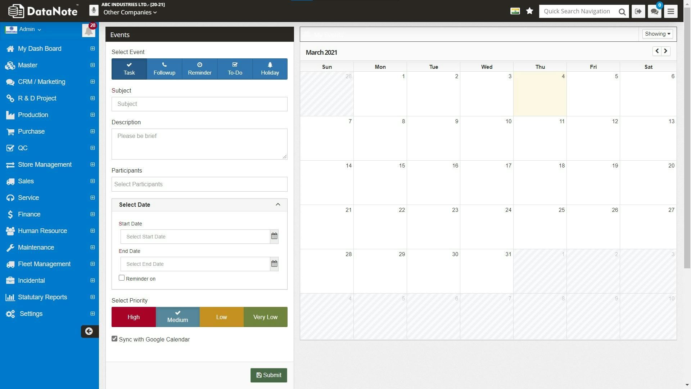Submit the event form

pos(268,375)
